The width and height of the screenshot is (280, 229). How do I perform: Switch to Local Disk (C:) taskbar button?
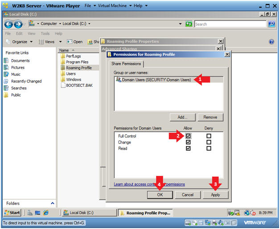[89, 213]
